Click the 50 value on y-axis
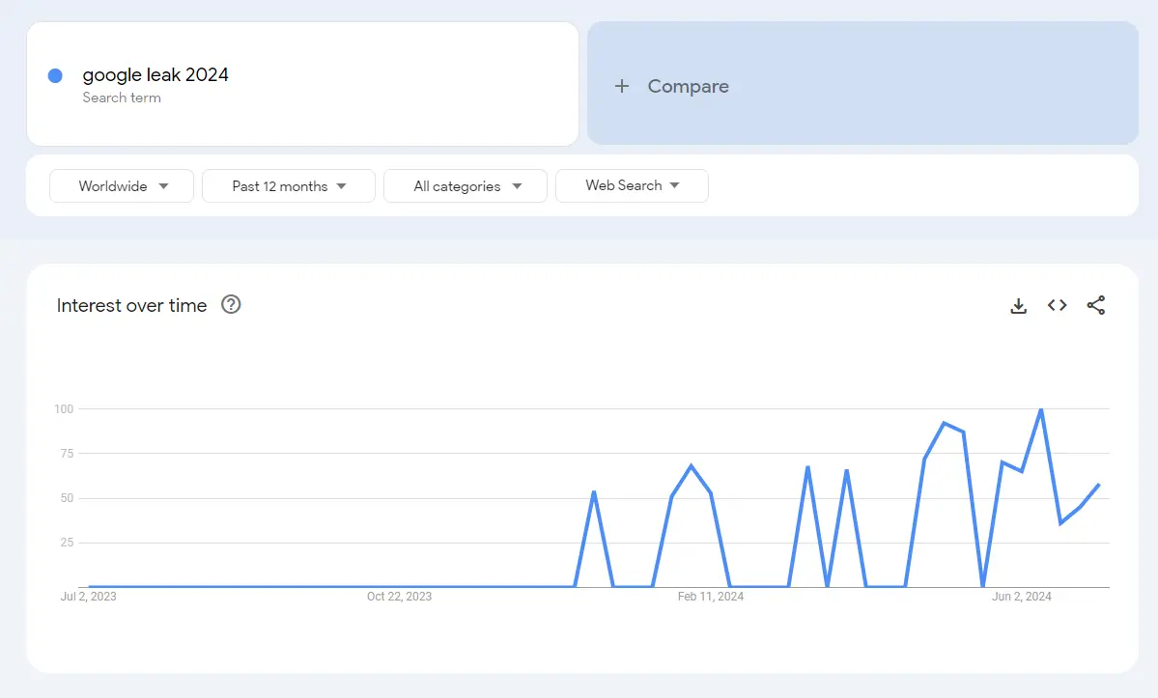 [68, 498]
